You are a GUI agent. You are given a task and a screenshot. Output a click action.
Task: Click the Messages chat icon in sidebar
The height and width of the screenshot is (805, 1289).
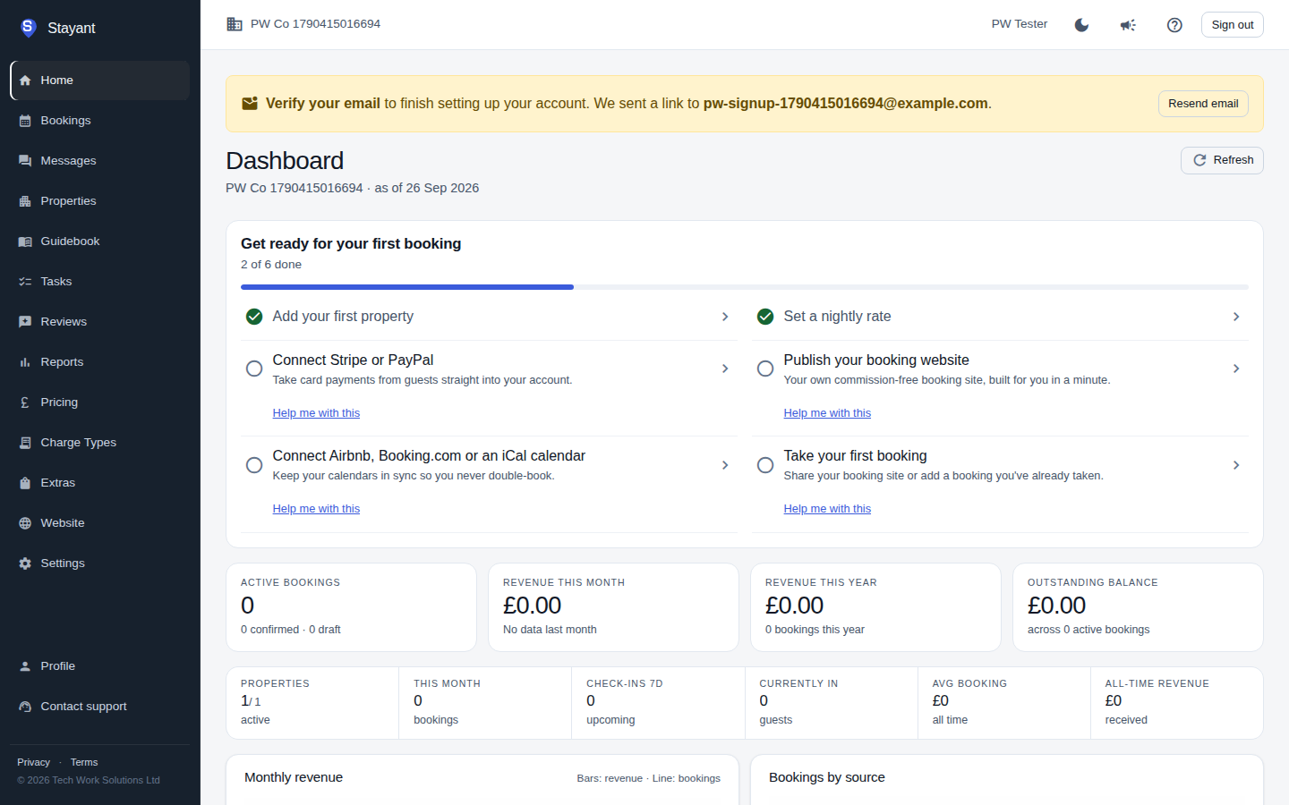25,161
